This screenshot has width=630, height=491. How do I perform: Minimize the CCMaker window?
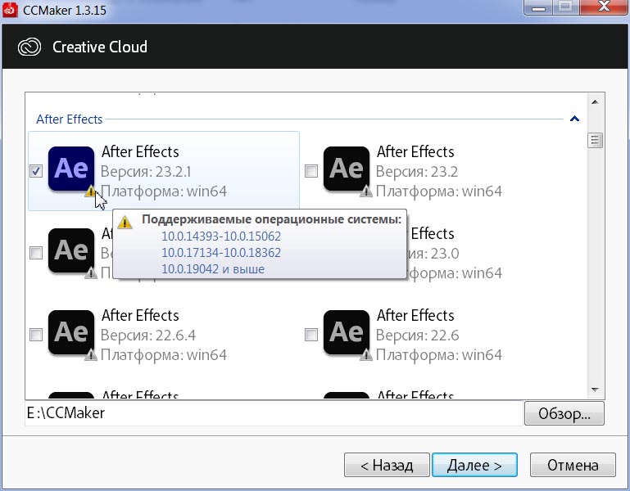click(539, 7)
